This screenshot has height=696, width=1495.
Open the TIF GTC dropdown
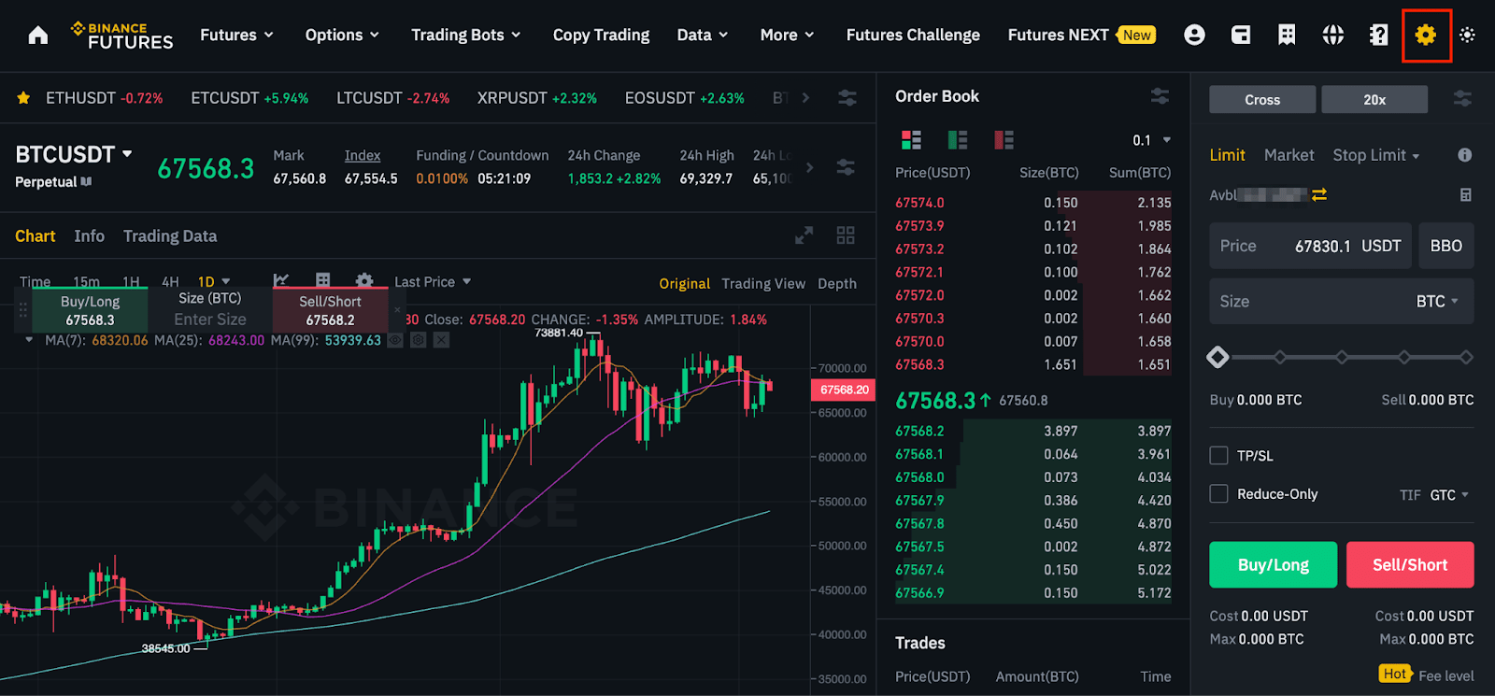click(x=1449, y=495)
